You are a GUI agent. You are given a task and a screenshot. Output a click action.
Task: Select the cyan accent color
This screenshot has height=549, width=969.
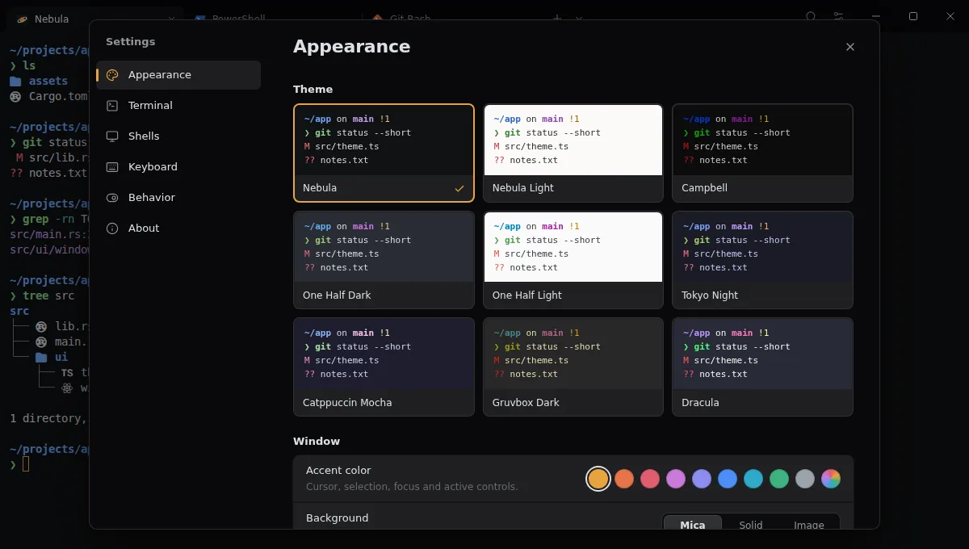[x=753, y=479]
